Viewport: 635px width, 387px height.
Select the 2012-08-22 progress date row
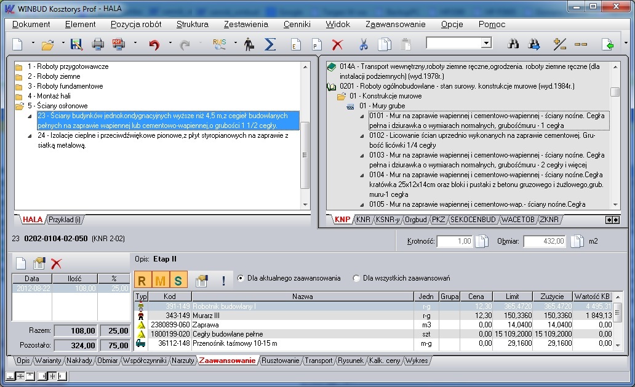pyautogui.click(x=71, y=288)
